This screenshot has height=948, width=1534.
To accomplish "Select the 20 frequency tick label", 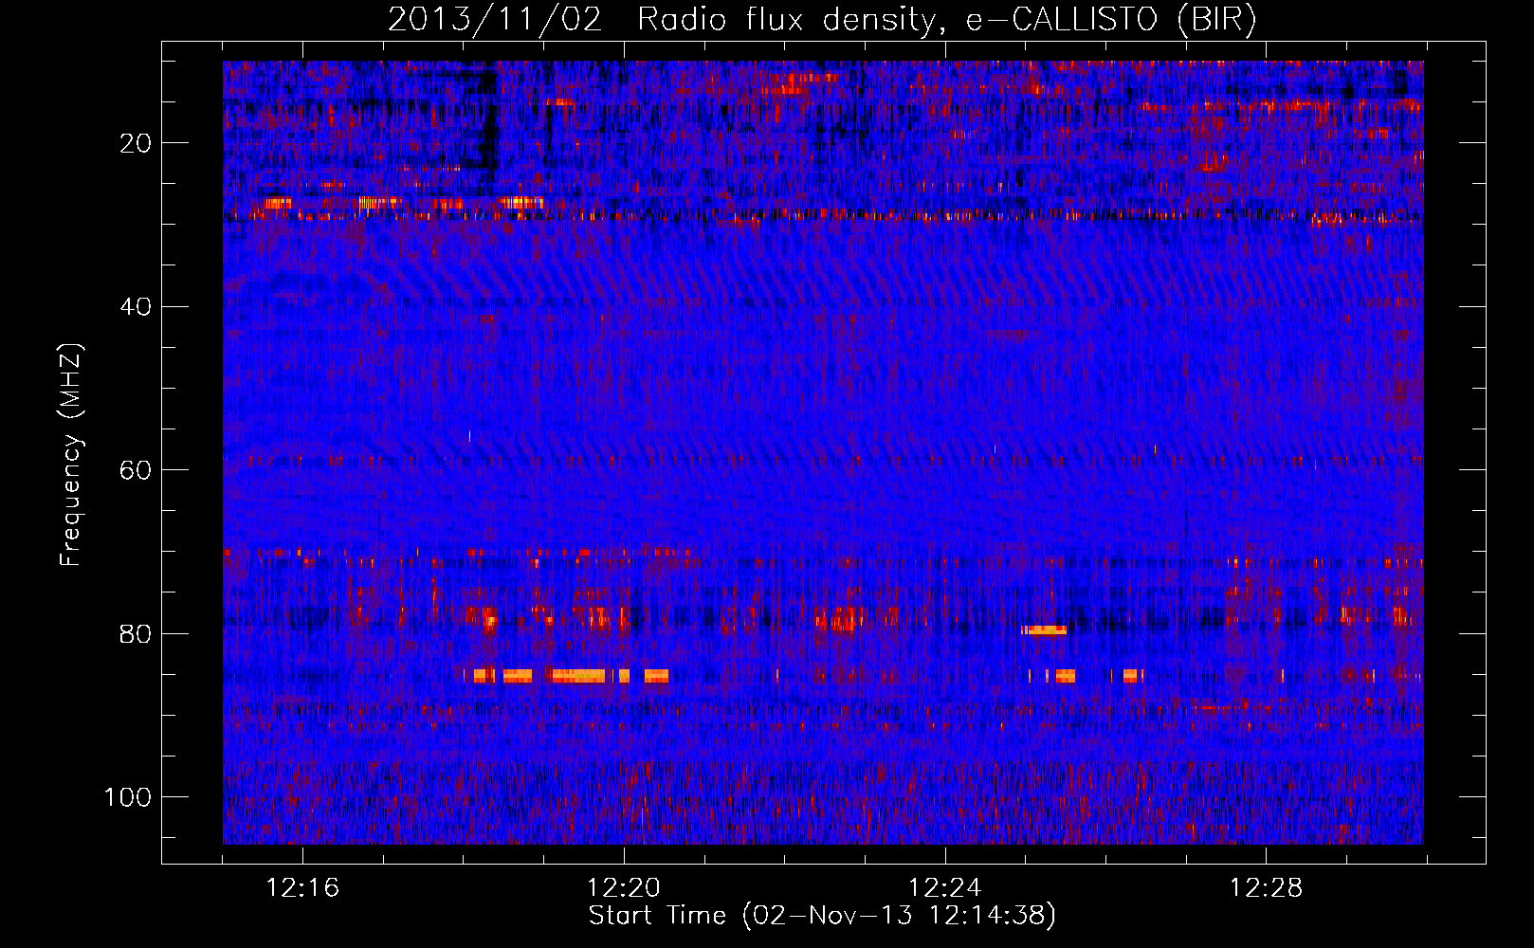I will click(136, 143).
